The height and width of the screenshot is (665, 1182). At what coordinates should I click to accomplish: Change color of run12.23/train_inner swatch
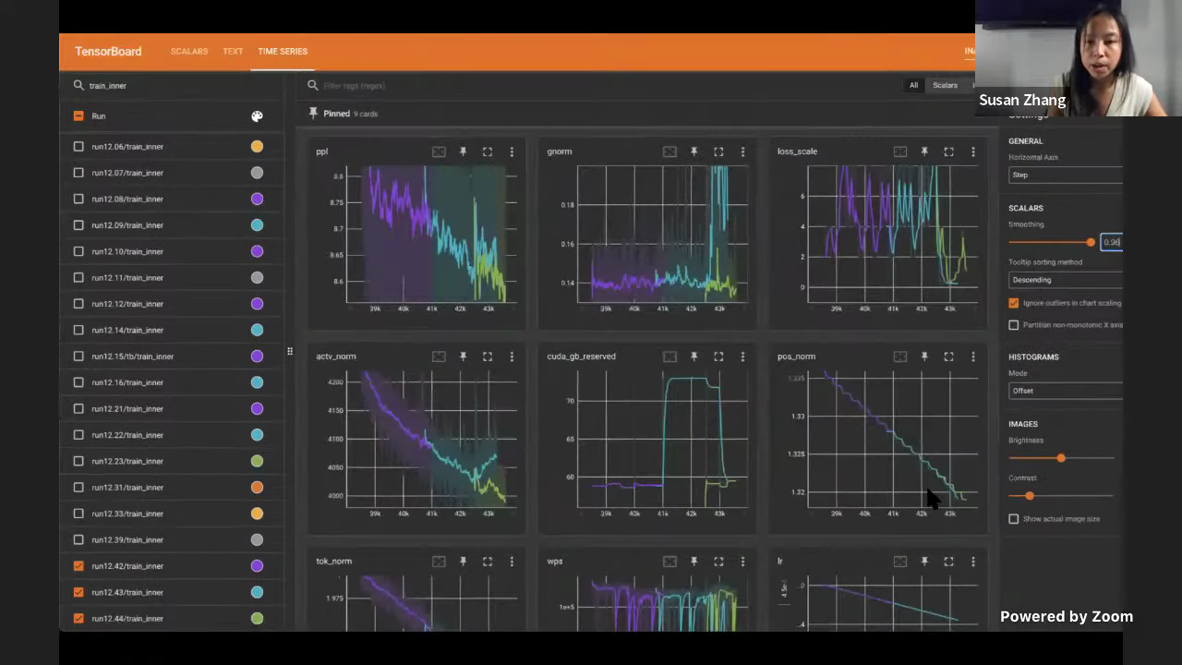(x=257, y=461)
